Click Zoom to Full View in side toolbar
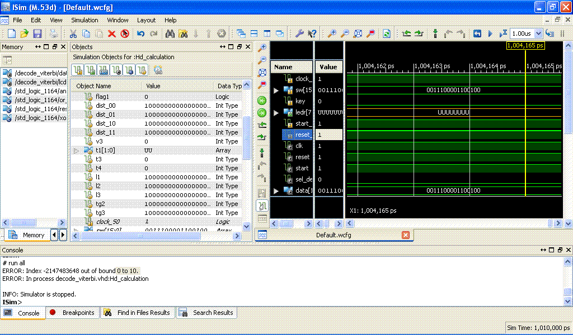Image resolution: width=573 pixels, height=335 pixels. pyautogui.click(x=262, y=73)
